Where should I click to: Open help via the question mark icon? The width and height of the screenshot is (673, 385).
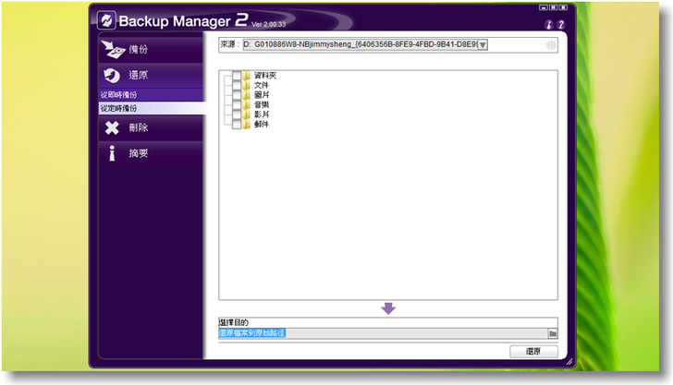tap(560, 25)
